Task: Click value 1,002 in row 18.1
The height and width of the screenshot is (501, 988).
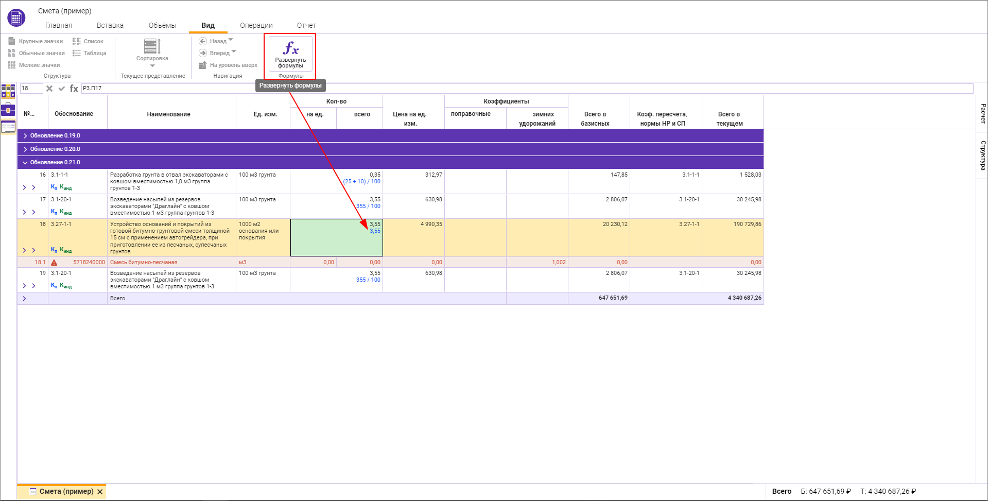Action: click(x=559, y=263)
